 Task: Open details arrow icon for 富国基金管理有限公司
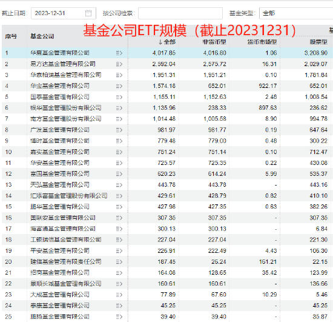(x=119, y=174)
